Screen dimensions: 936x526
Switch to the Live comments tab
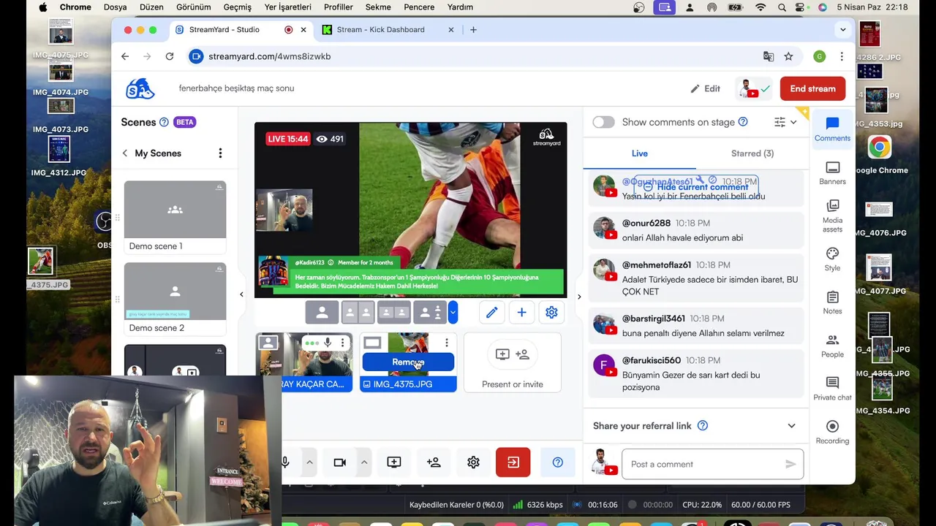click(640, 153)
